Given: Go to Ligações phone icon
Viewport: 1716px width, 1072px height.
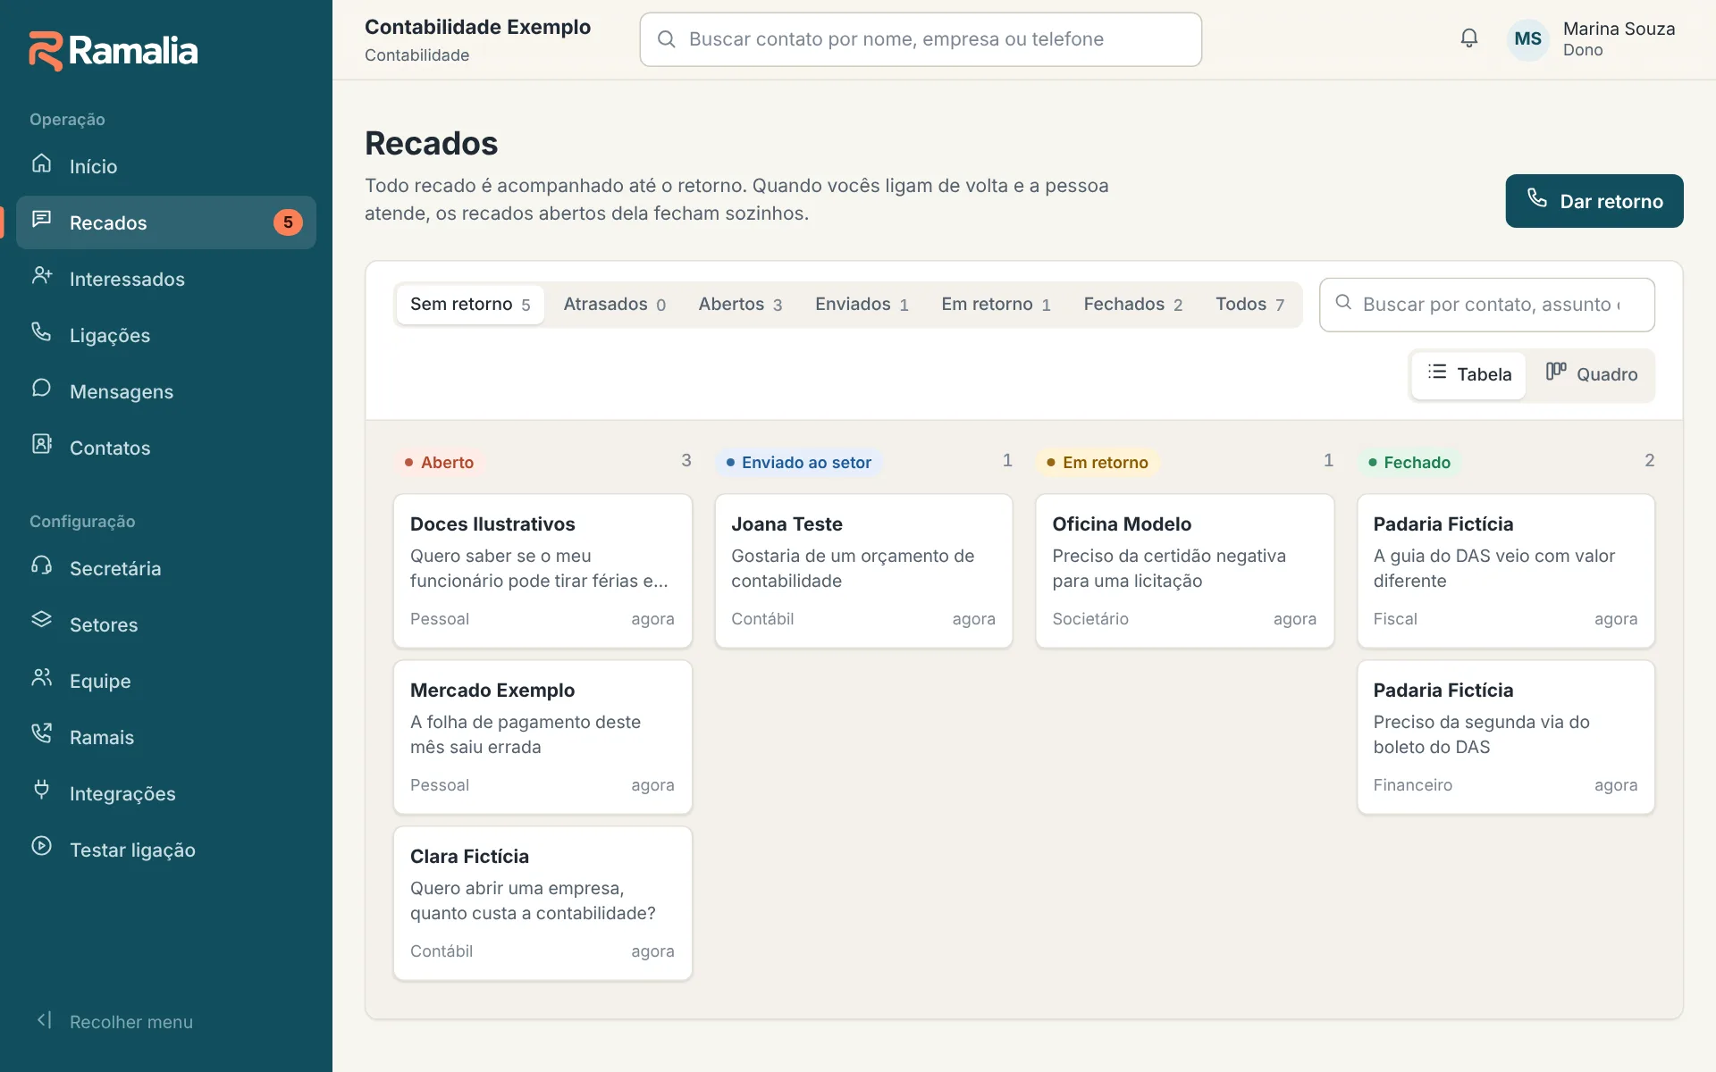Looking at the screenshot, I should pyautogui.click(x=42, y=332).
